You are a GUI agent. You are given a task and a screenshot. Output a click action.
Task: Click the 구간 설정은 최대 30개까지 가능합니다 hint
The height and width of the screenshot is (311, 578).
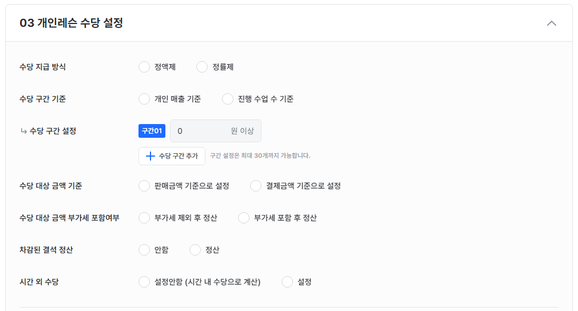[260, 155]
